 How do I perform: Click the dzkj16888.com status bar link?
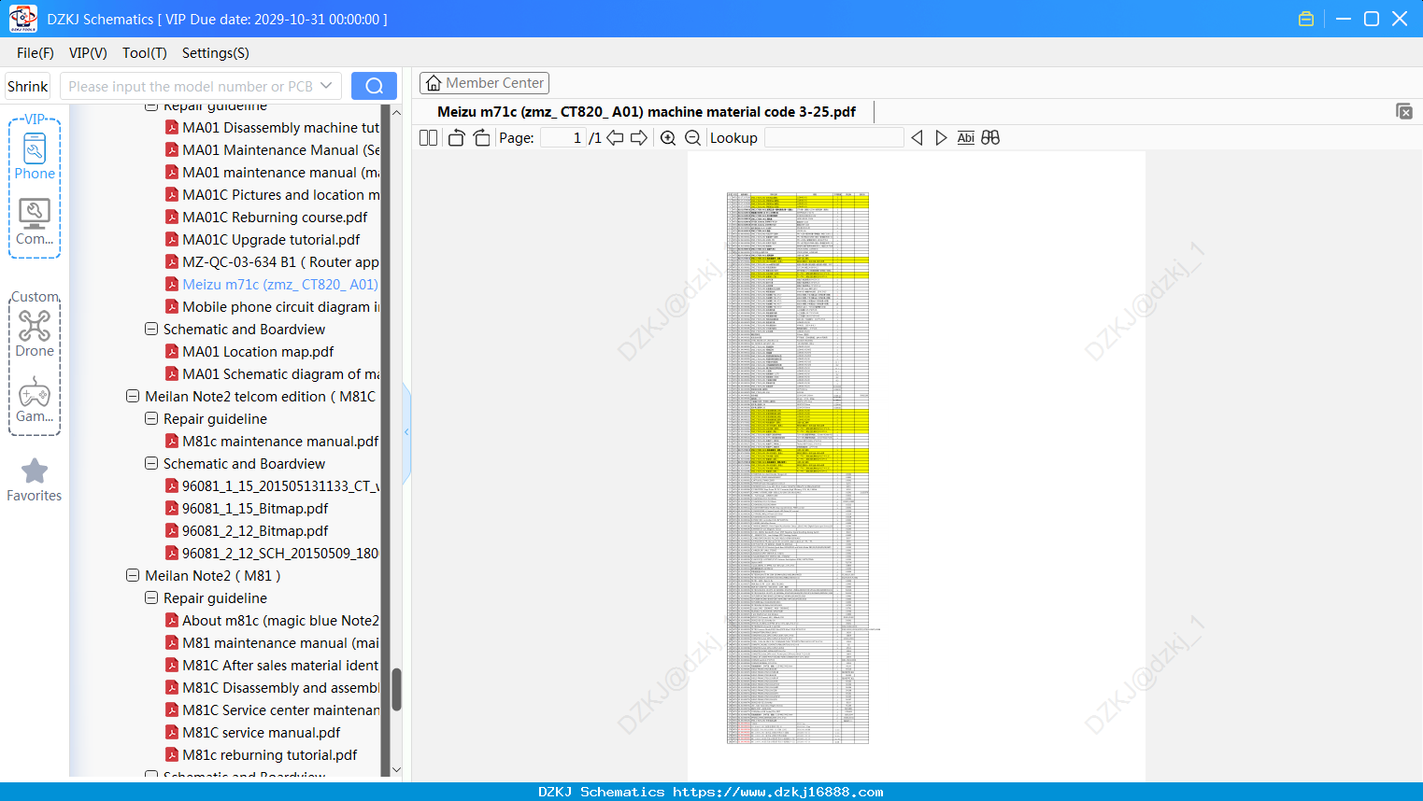pos(778,792)
